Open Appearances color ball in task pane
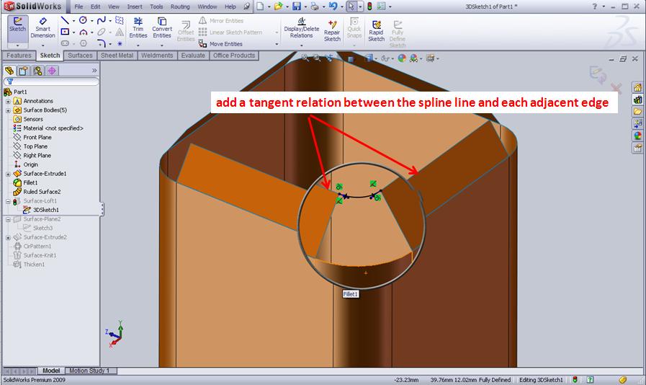Image resolution: width=646 pixels, height=385 pixels. [637, 136]
